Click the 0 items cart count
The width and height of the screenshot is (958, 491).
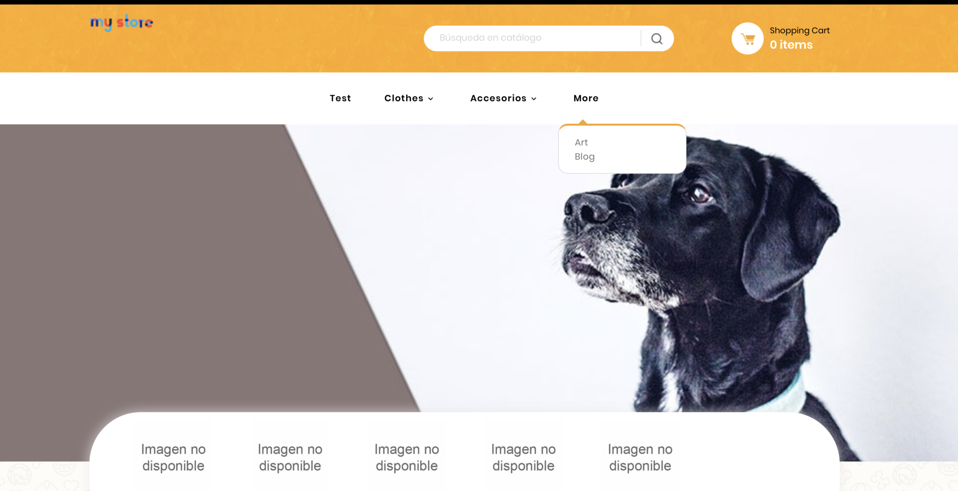(x=791, y=45)
